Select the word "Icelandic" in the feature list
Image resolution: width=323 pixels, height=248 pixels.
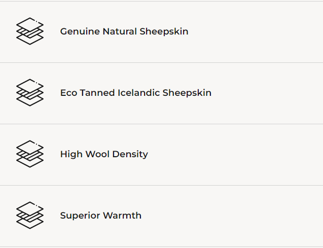pyautogui.click(x=139, y=93)
